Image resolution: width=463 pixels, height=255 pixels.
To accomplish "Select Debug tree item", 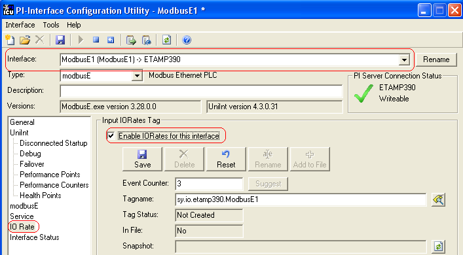I will point(30,154).
